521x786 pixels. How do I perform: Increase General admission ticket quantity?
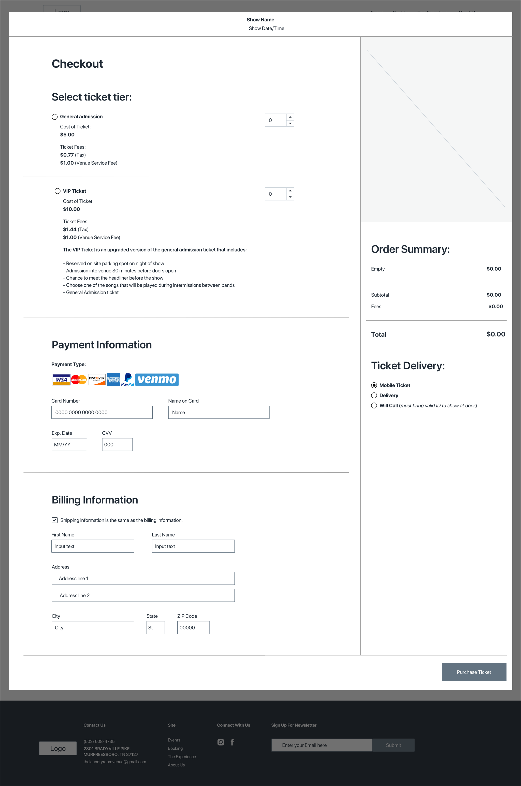[290, 117]
